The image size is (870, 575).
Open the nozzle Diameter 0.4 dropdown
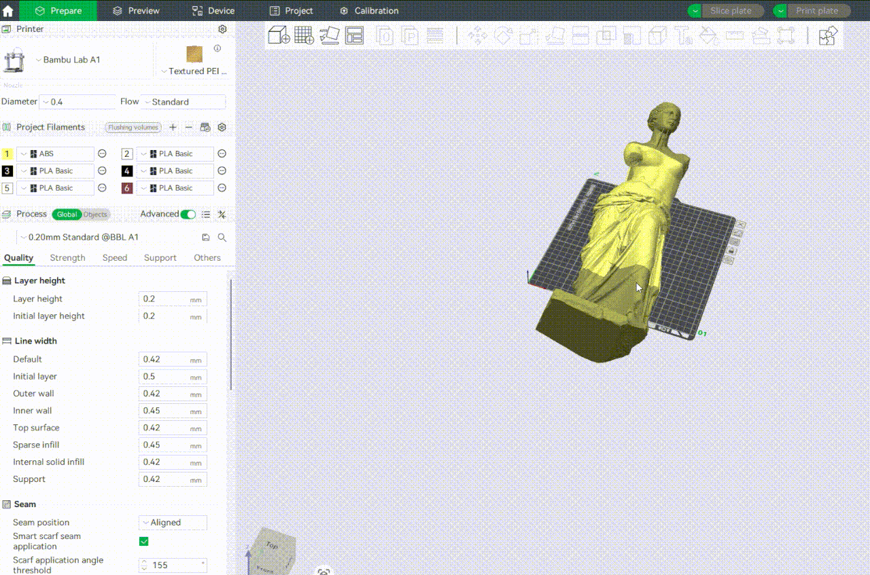[77, 102]
